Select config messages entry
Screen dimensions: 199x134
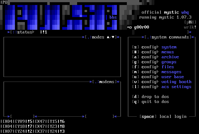click(171, 72)
